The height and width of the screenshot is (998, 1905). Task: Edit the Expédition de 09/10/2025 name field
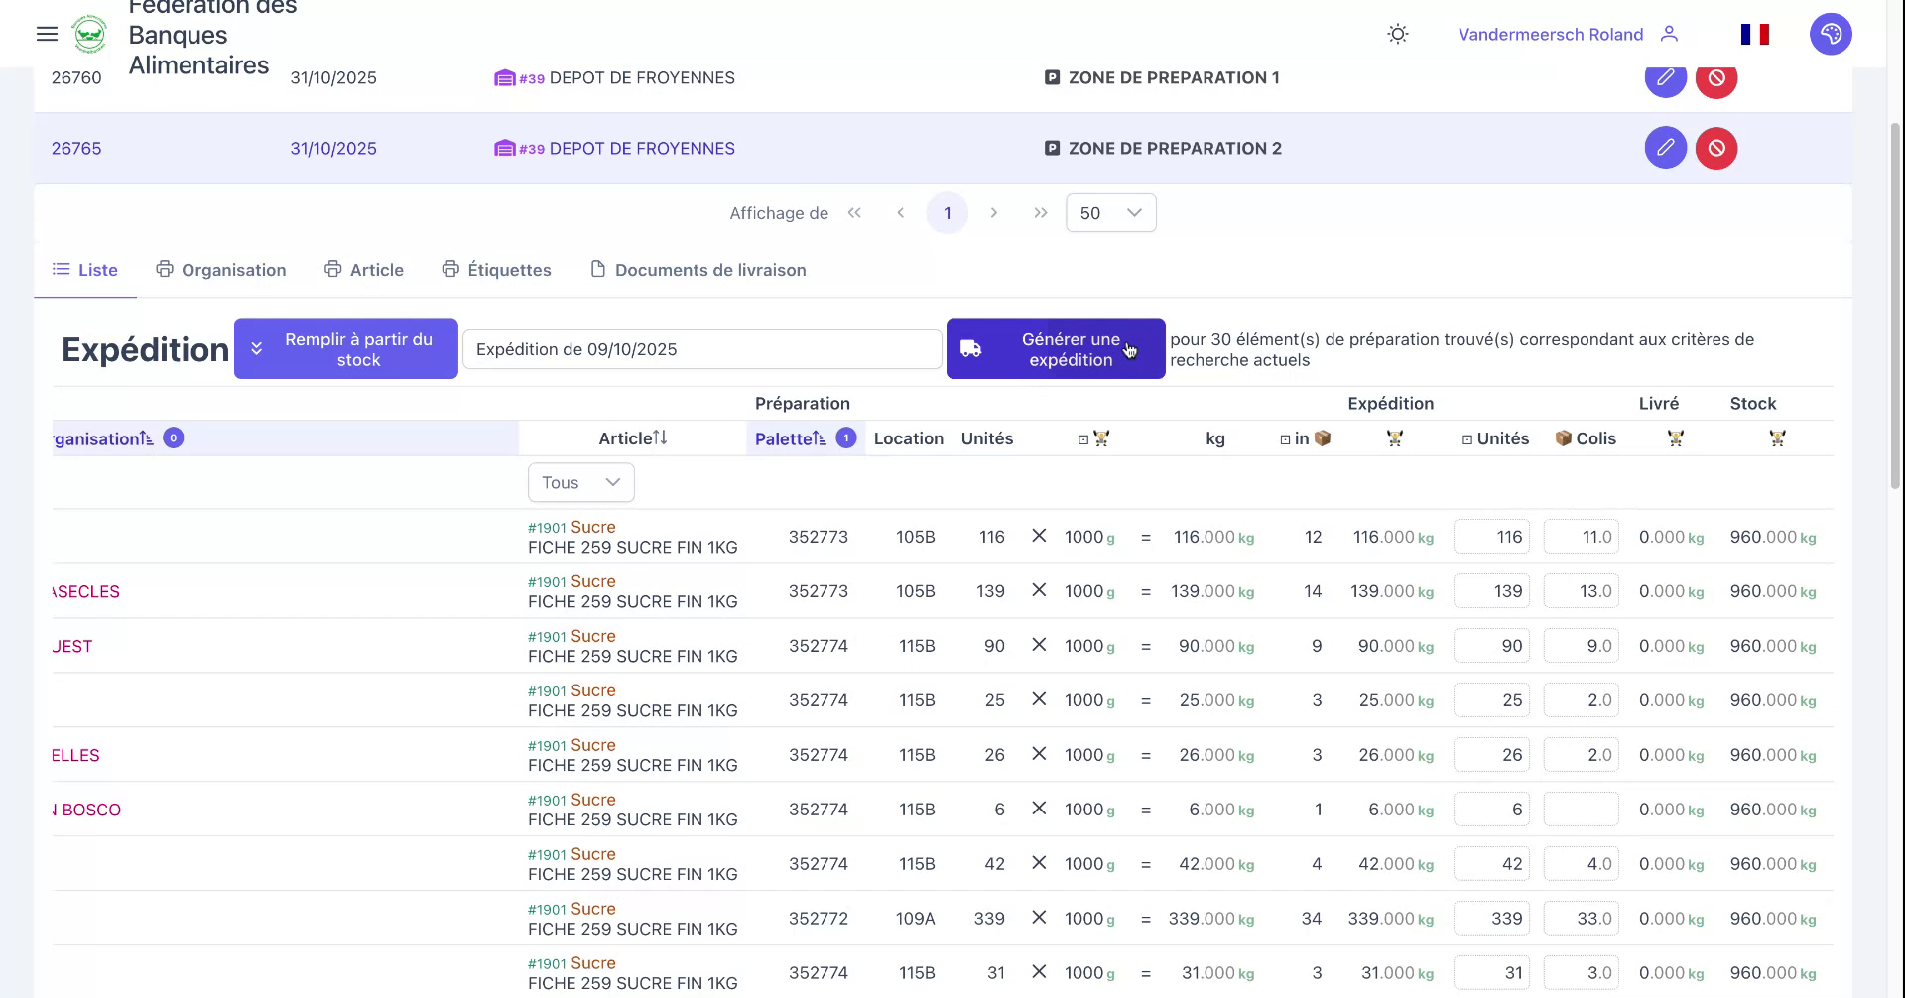[x=701, y=348]
